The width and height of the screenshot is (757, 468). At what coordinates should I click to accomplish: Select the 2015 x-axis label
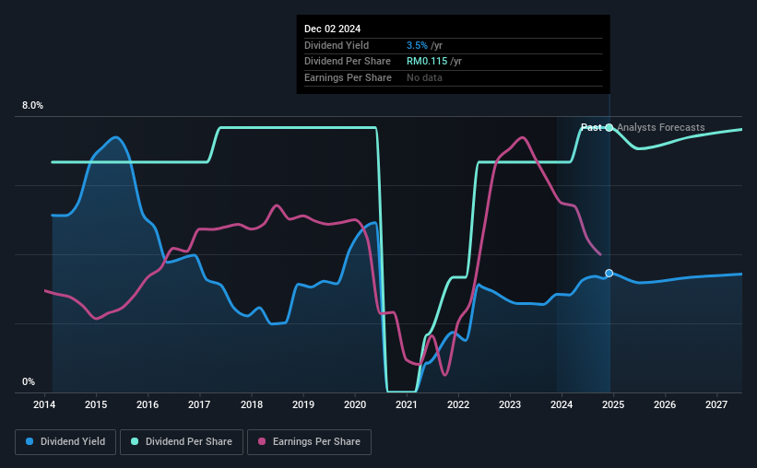point(96,404)
